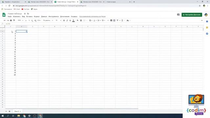The image size is (210, 118).
Task: Click the Gmail bookmark
Action: 17,9
